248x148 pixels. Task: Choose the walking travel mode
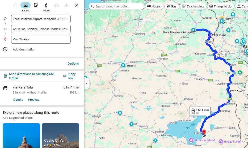[x=46, y=5]
